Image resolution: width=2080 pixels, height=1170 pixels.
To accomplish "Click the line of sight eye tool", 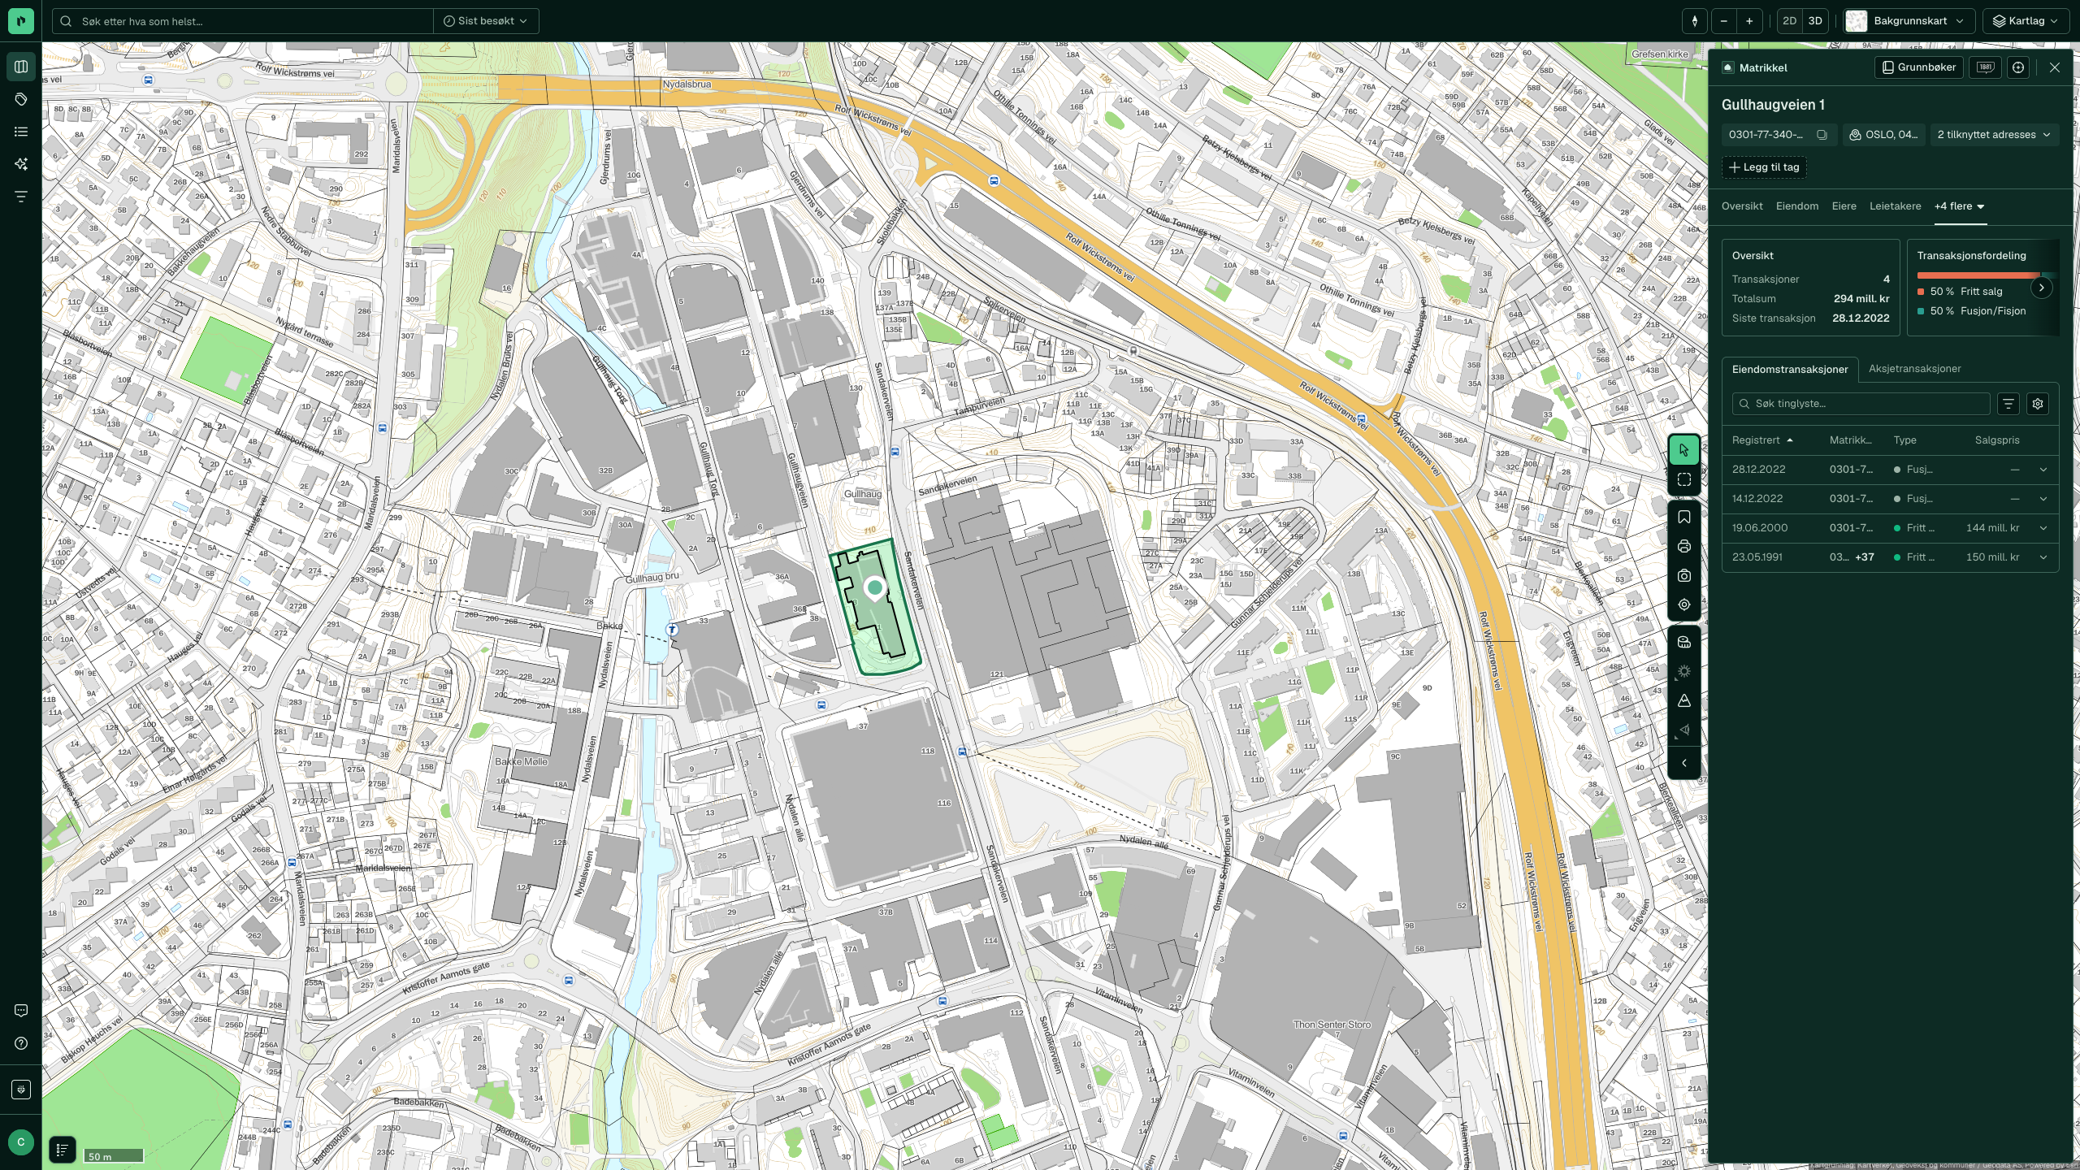I will (1684, 730).
